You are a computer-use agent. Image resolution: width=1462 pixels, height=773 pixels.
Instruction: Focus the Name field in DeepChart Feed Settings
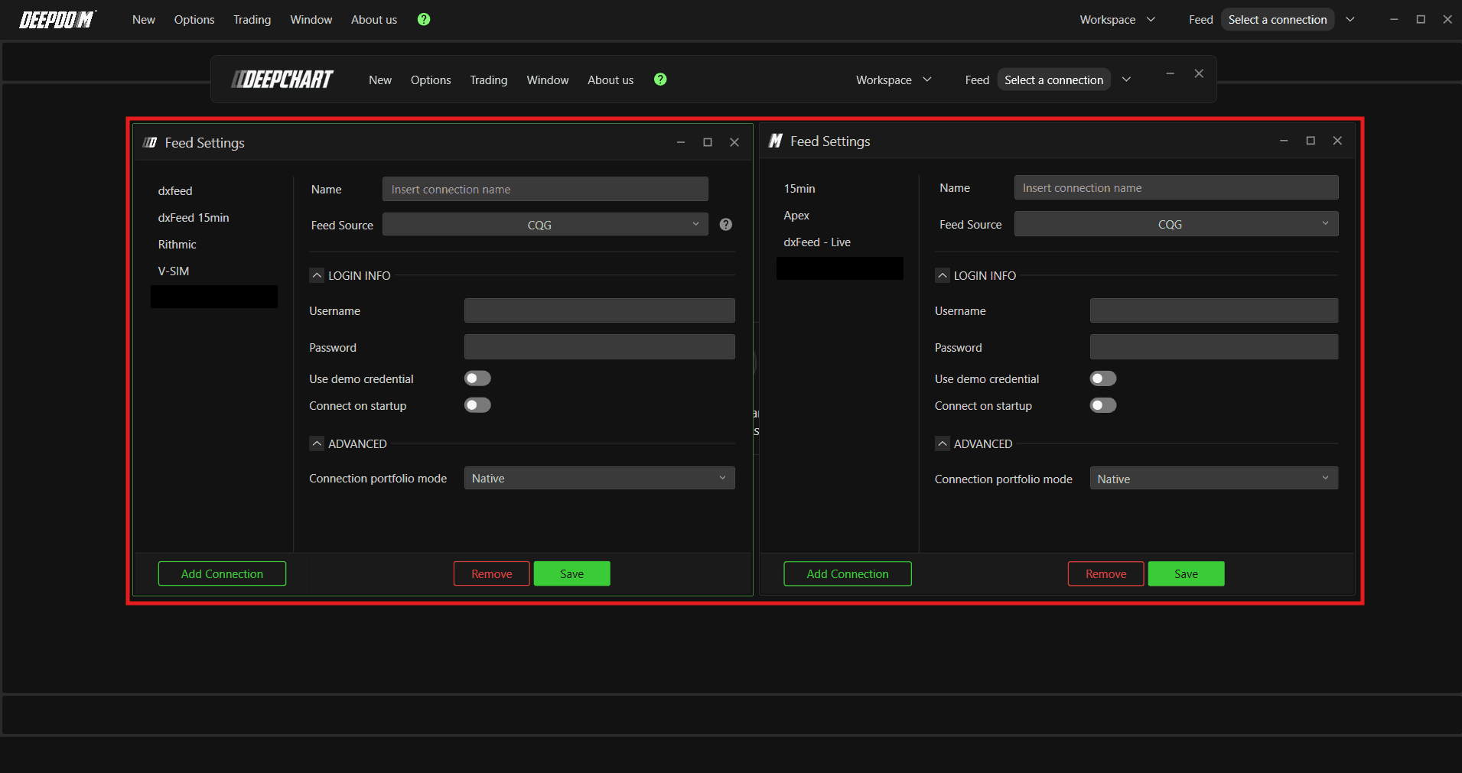pyautogui.click(x=545, y=189)
